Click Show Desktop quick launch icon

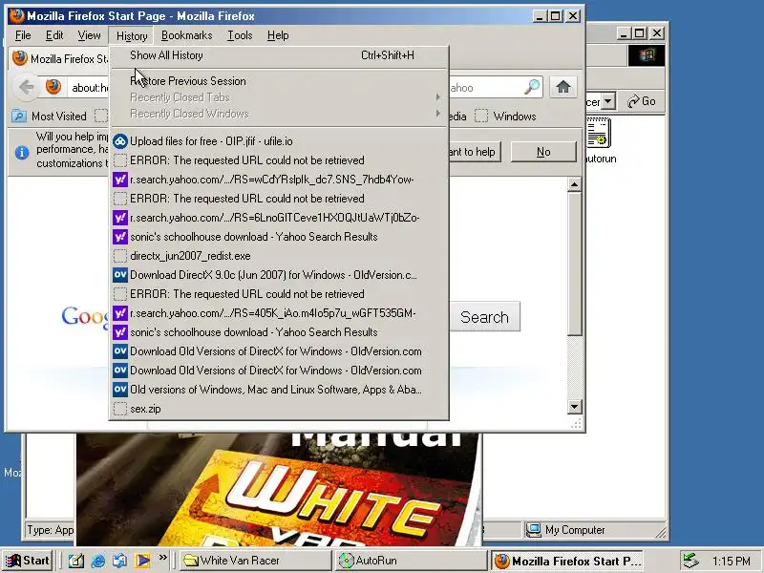76,561
